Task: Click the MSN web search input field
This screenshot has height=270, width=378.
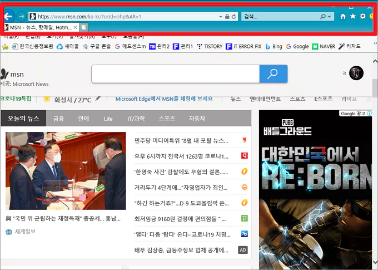Action: pos(176,73)
